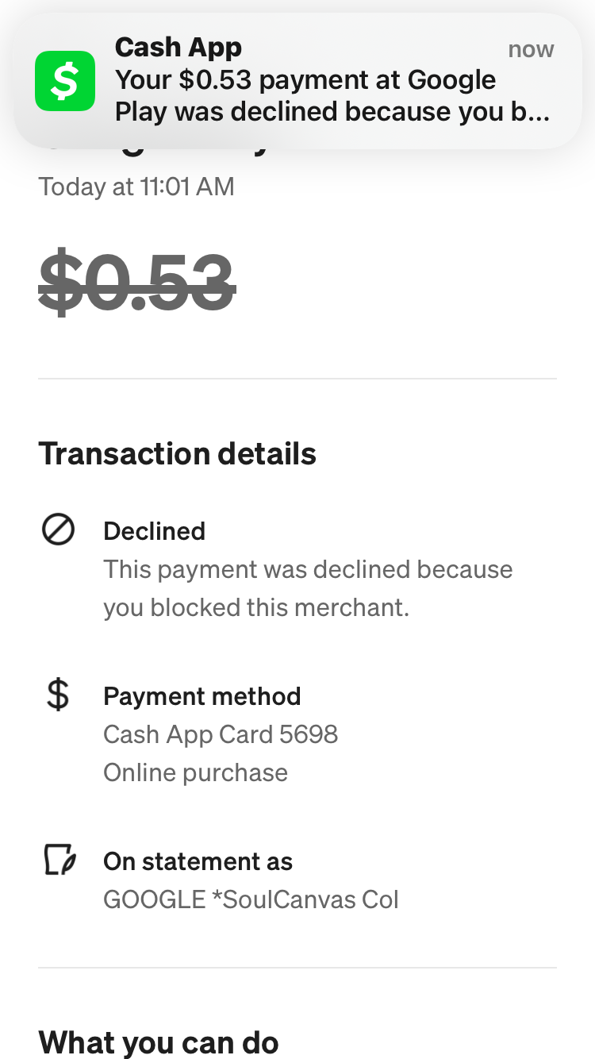Tap the On statement as label
Screen dimensions: 595x1059
click(x=198, y=861)
